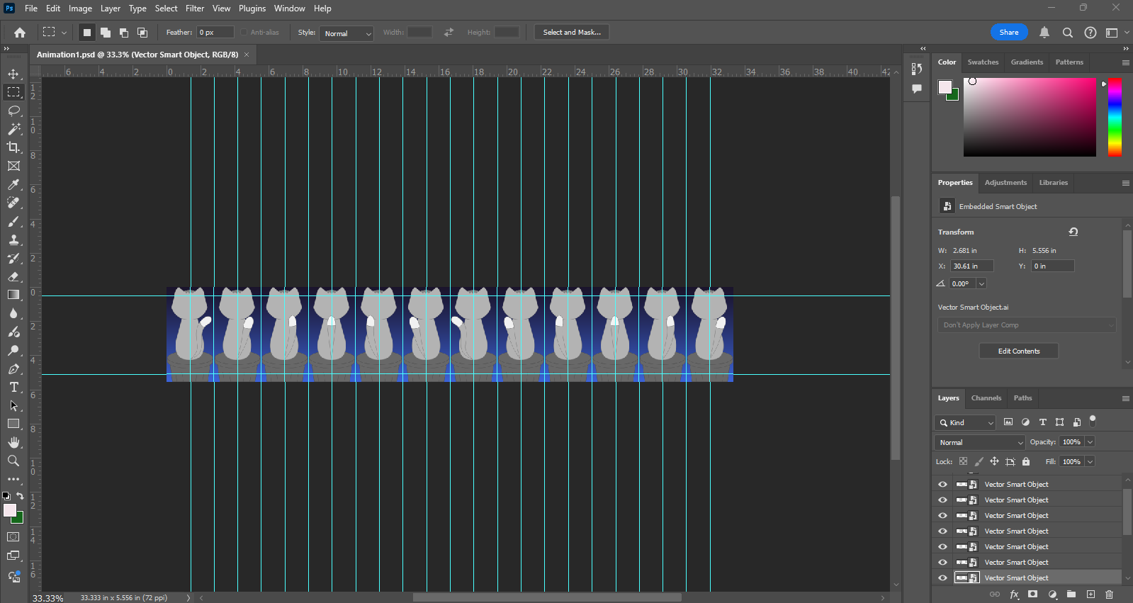
Task: Select the Zoom tool in toolbar
Action: (13, 461)
